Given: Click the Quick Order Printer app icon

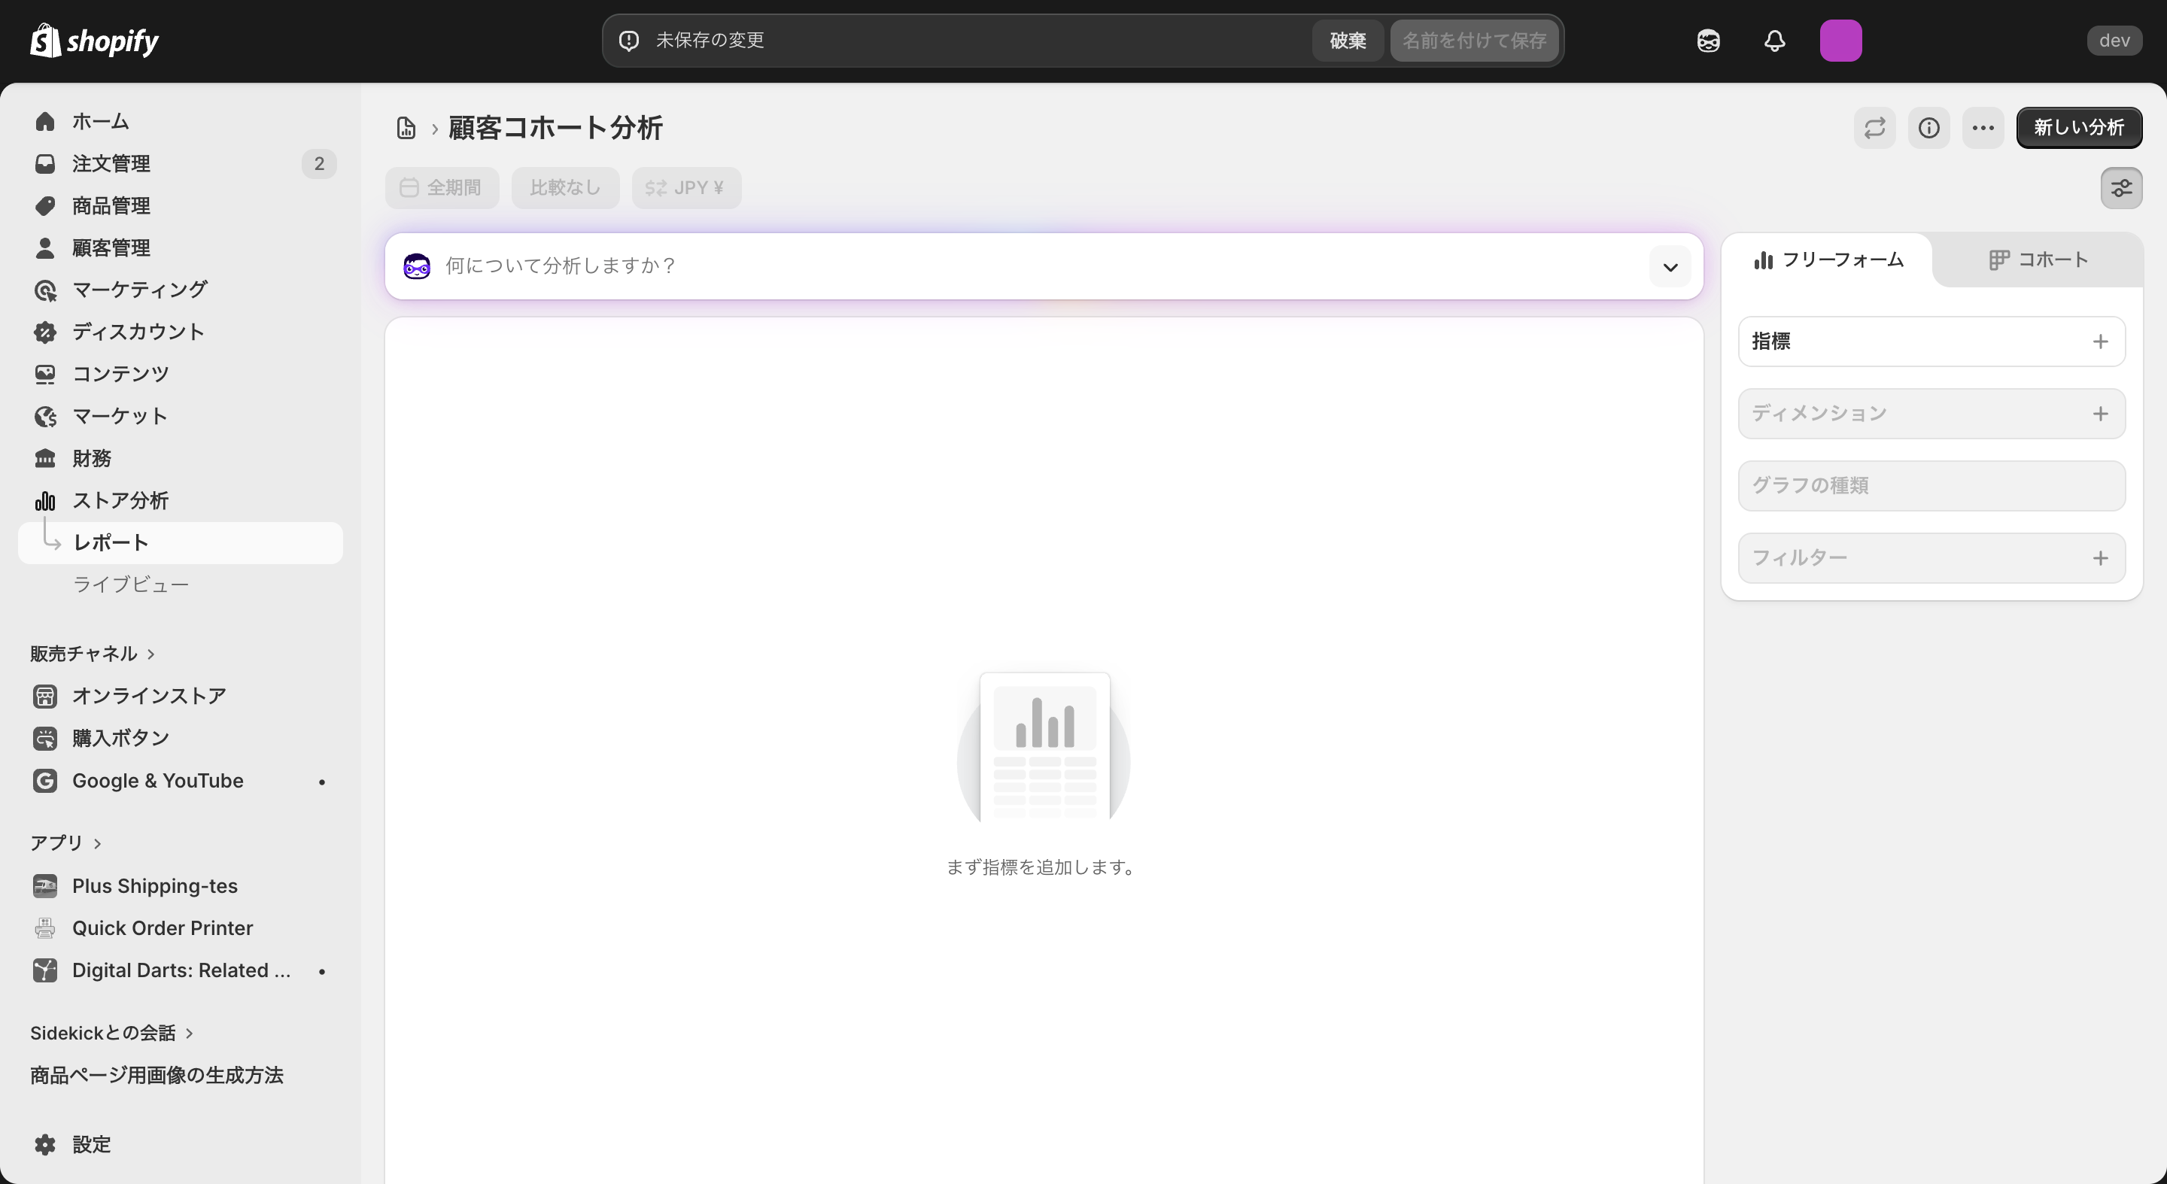Looking at the screenshot, I should [x=44, y=927].
